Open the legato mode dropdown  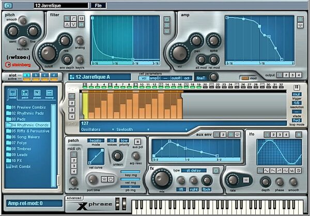click(x=96, y=141)
